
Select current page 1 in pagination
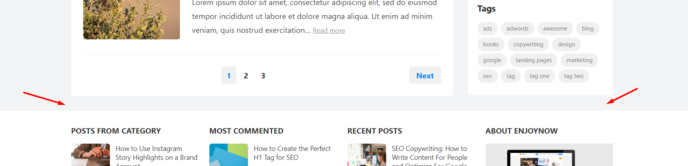tap(229, 75)
